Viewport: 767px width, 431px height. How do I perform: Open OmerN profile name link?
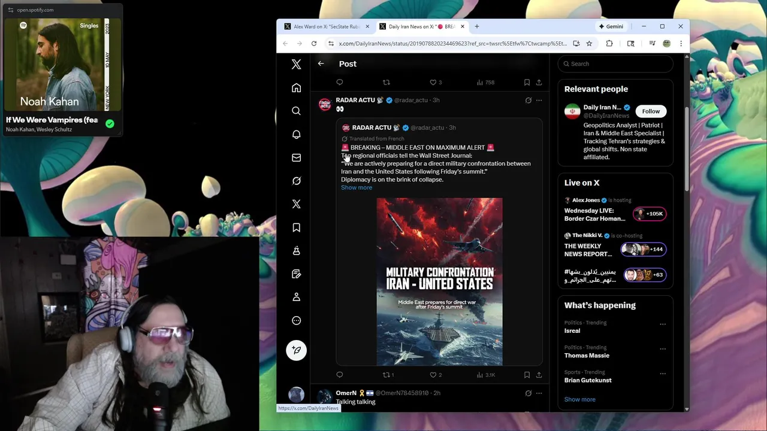(346, 393)
